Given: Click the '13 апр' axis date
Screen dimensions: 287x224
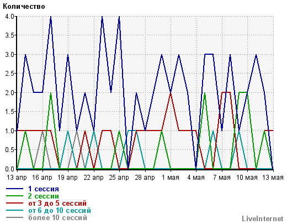Looking at the screenshot, I should pyautogui.click(x=17, y=178).
